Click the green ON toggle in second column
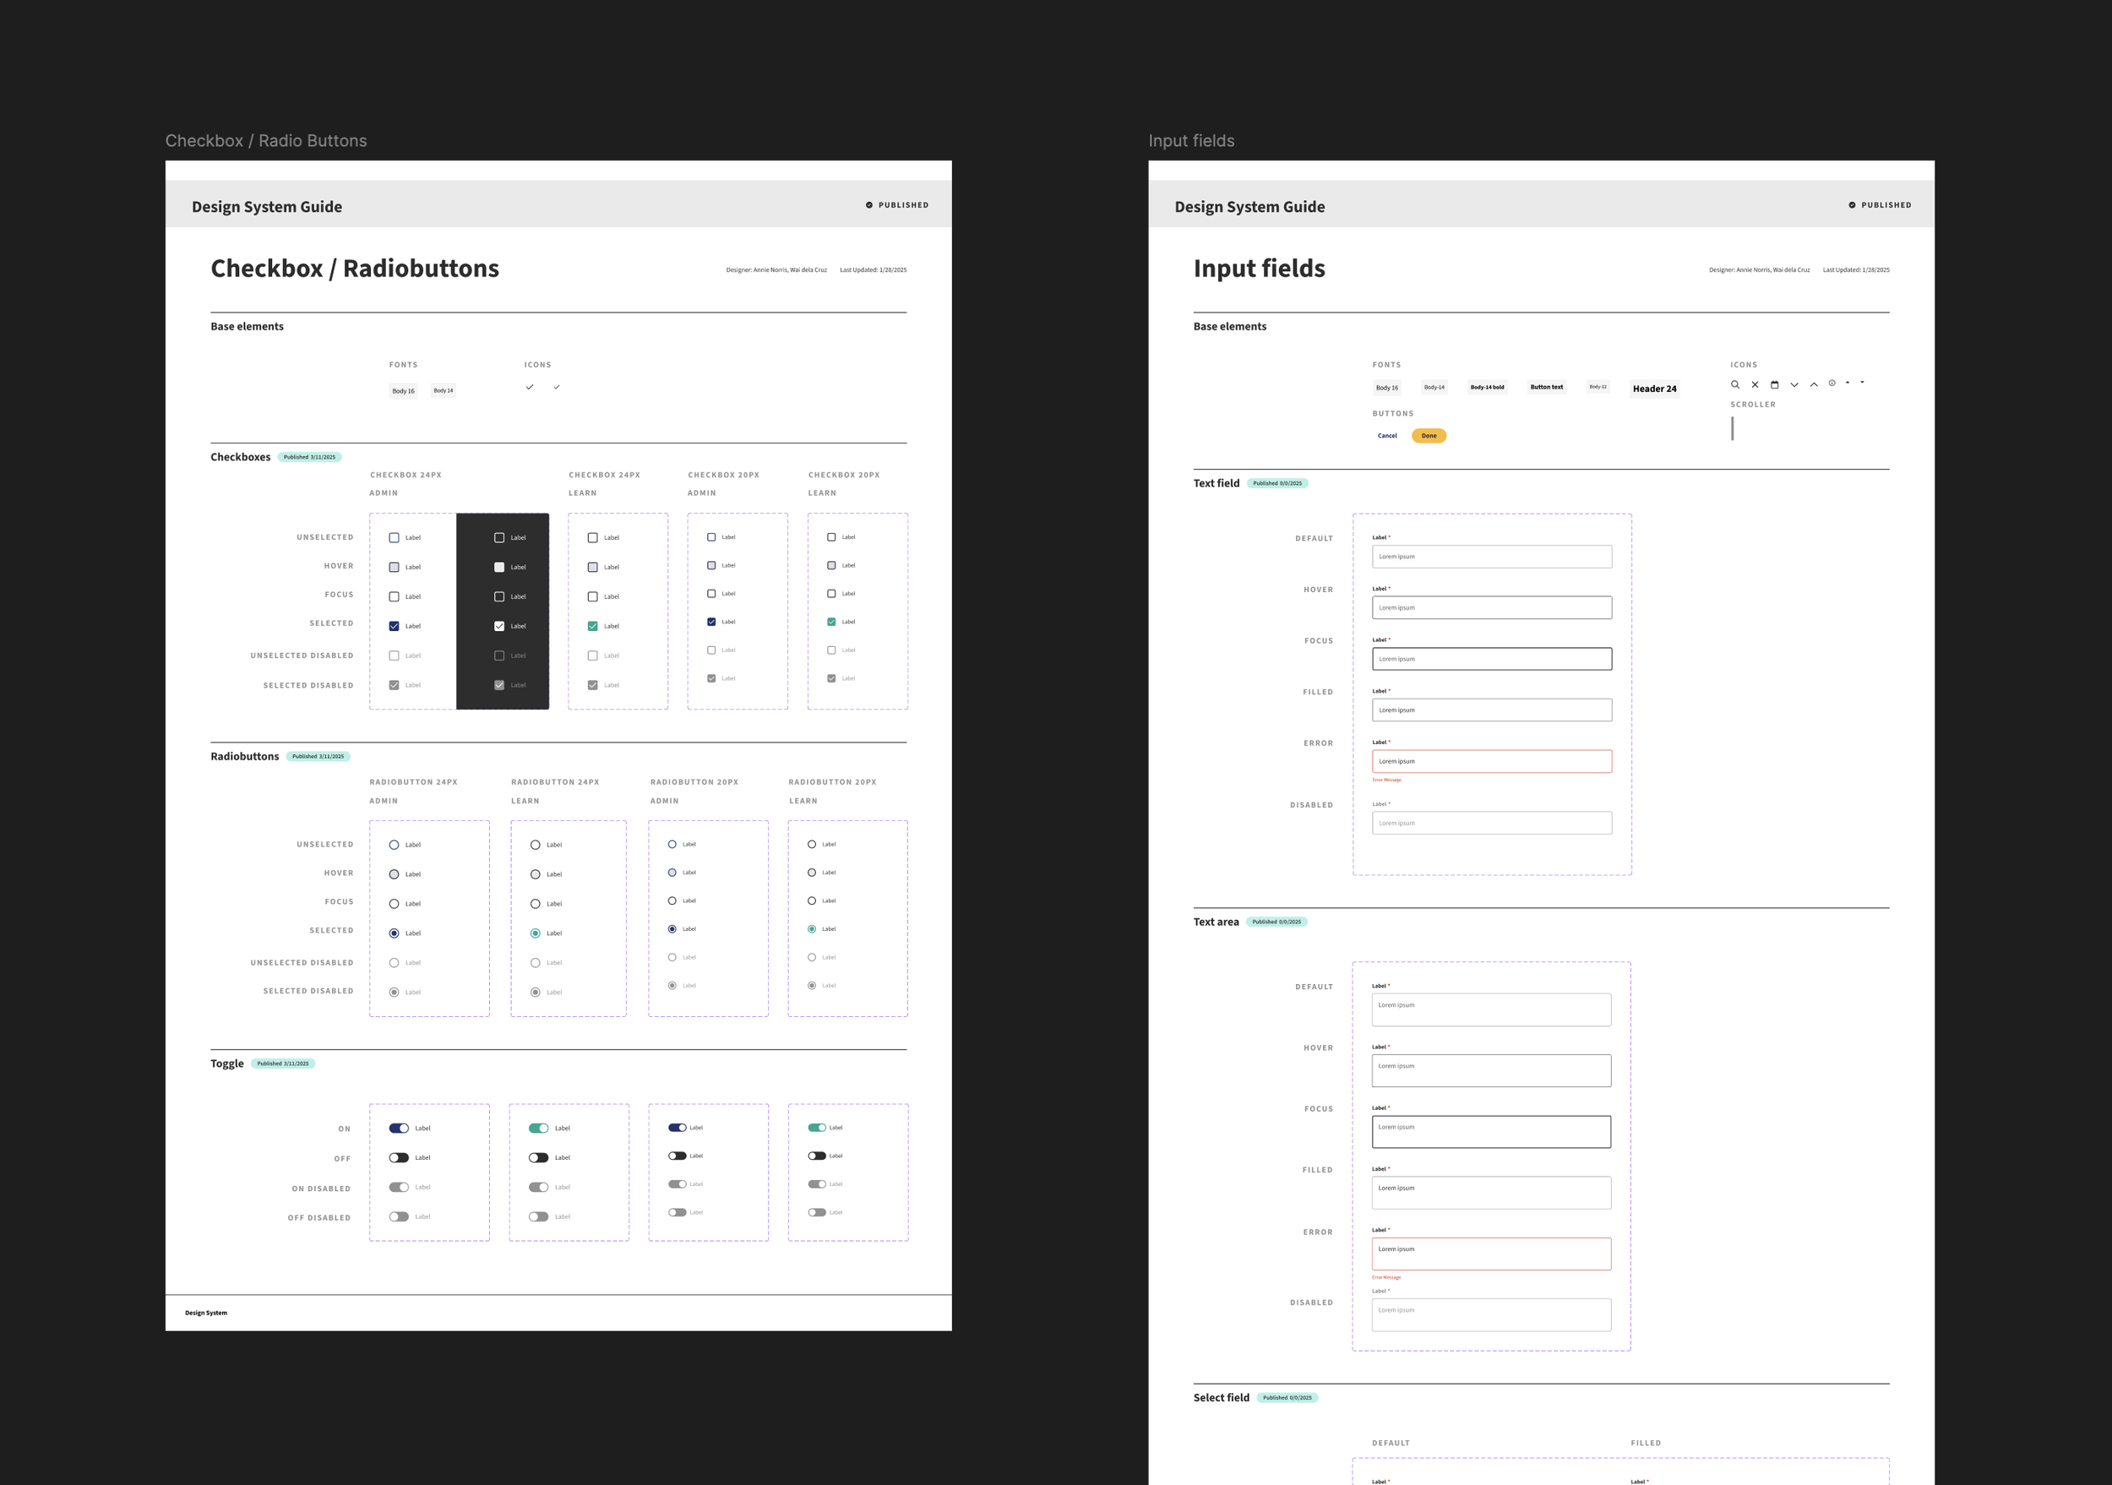The width and height of the screenshot is (2112, 1485). [538, 1129]
